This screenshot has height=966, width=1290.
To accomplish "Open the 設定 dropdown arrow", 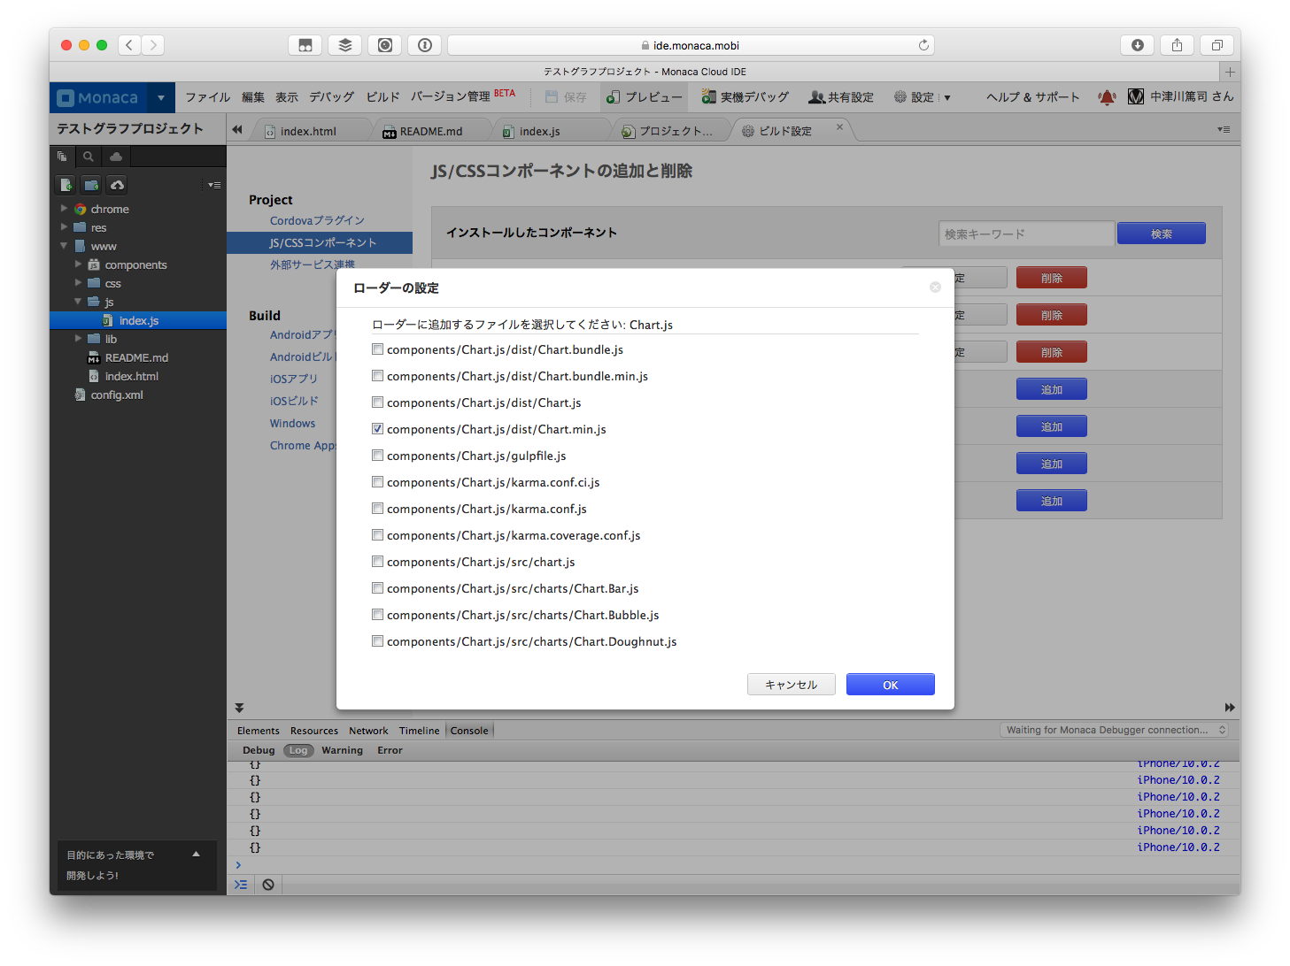I will [x=946, y=96].
